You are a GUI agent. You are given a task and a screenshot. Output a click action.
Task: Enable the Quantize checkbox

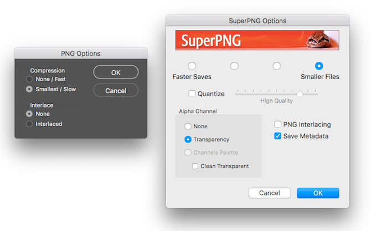(x=192, y=93)
